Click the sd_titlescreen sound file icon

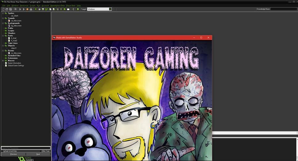coord(9,21)
